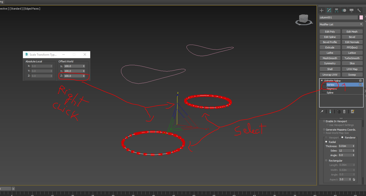Click Thickness spinner arrows
The image size is (366, 196).
click(354, 146)
